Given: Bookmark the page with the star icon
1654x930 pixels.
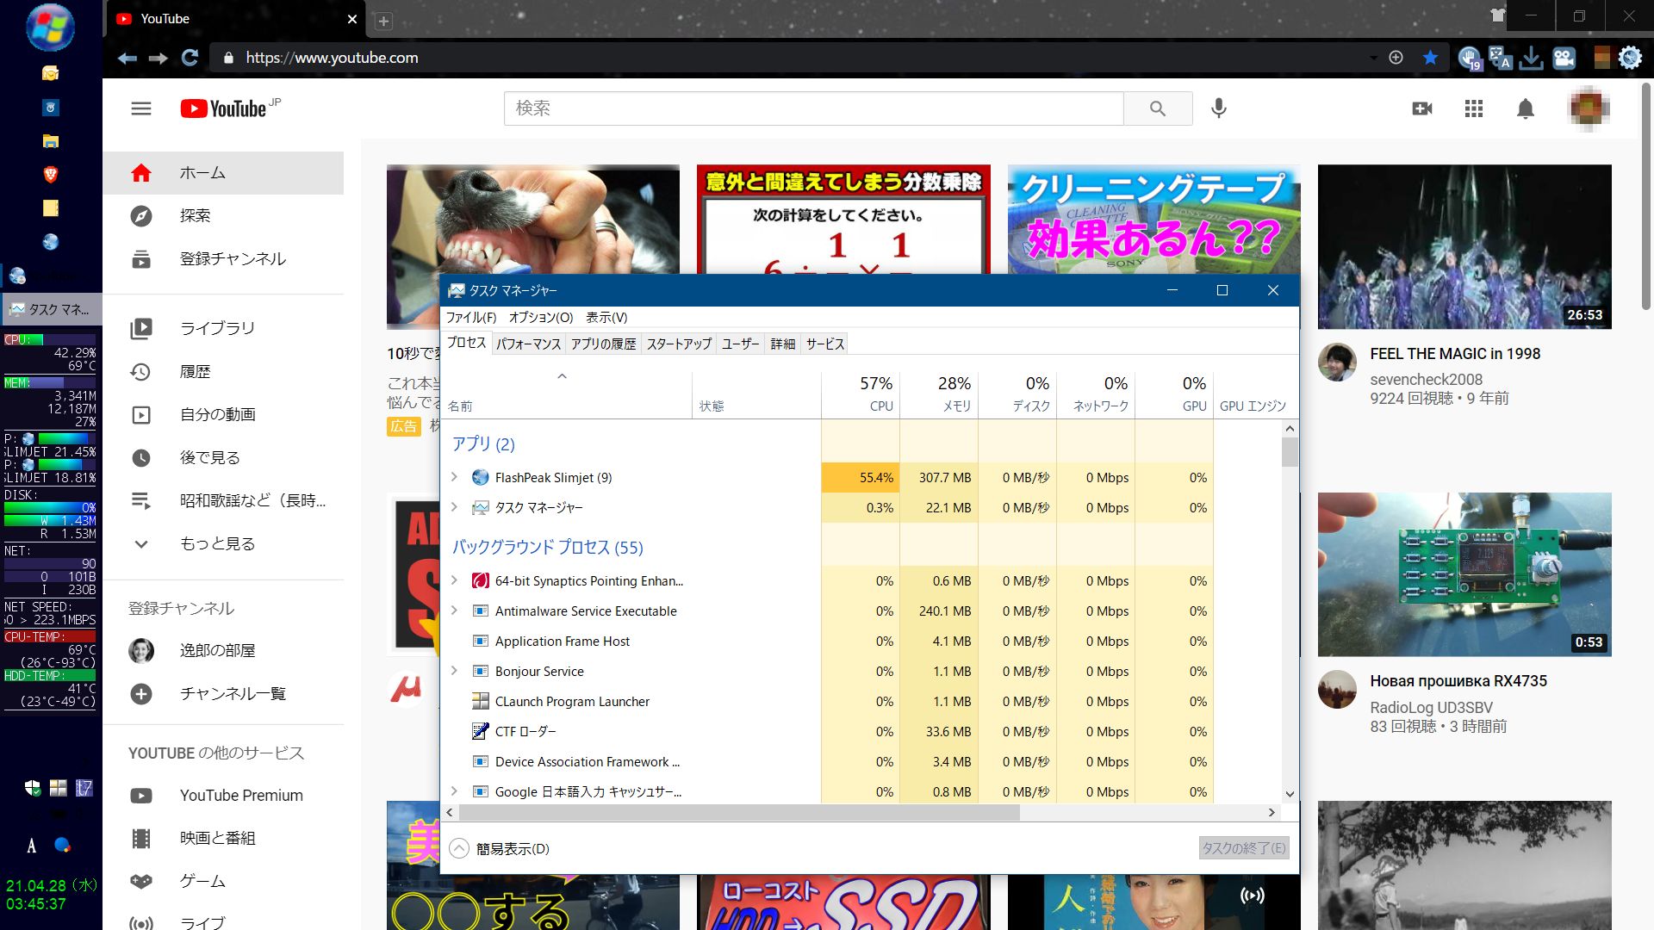Looking at the screenshot, I should (1430, 58).
